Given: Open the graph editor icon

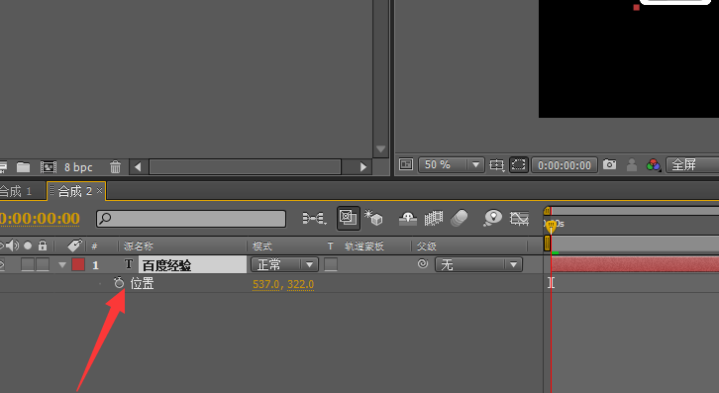Looking at the screenshot, I should [x=519, y=219].
